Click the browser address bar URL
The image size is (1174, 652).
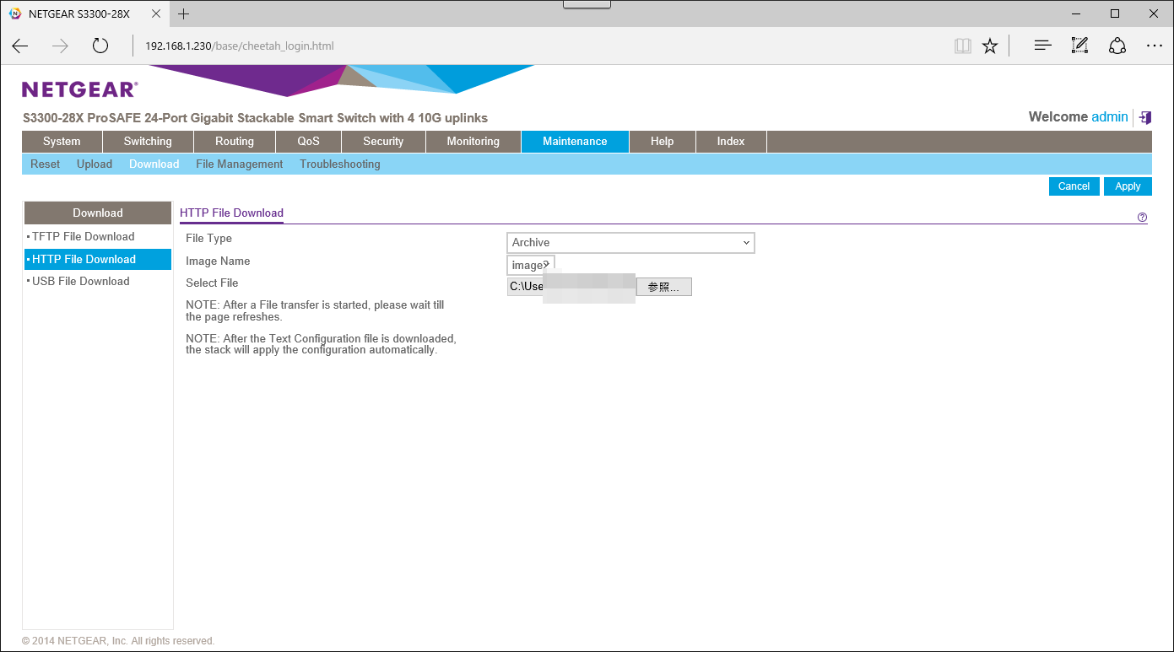[240, 46]
